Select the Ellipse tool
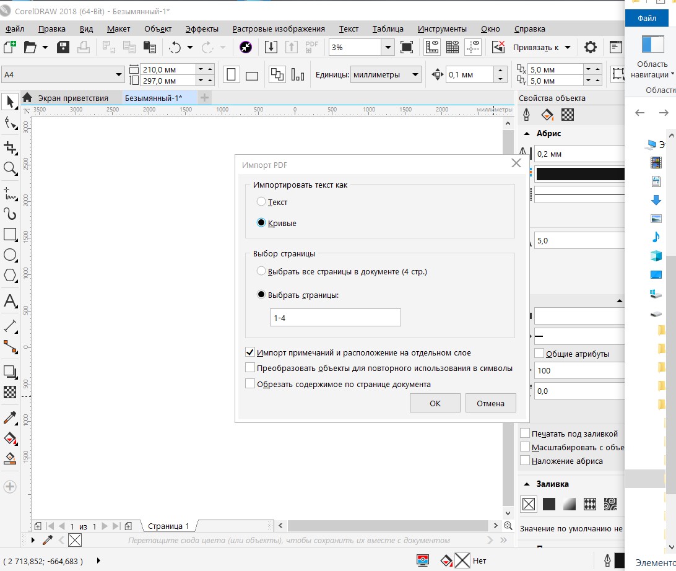676x571 pixels. (x=10, y=255)
